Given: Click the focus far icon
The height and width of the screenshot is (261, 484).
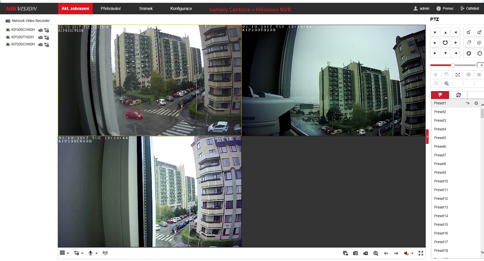Looking at the screenshot, I should click(479, 43).
